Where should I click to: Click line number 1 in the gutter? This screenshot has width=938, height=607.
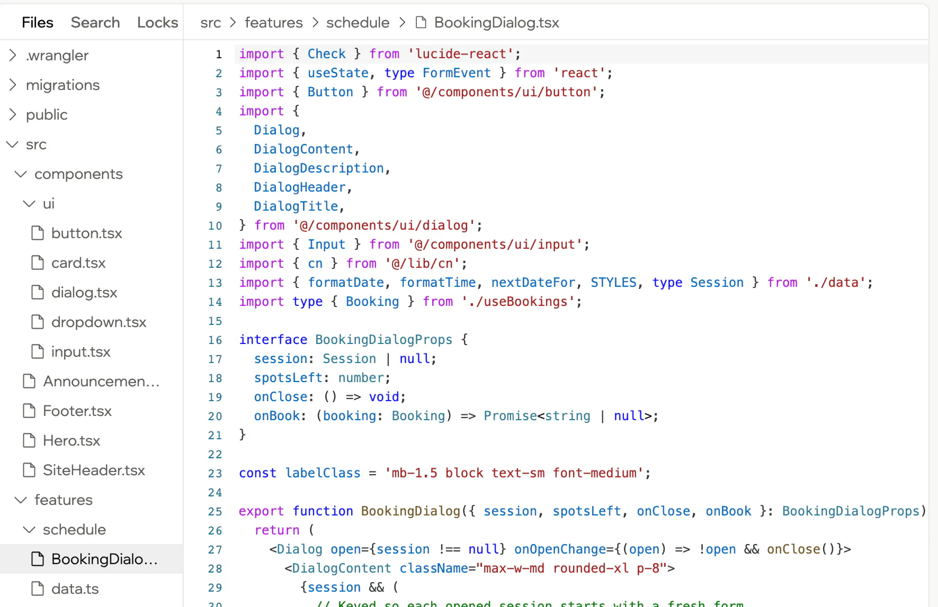219,54
